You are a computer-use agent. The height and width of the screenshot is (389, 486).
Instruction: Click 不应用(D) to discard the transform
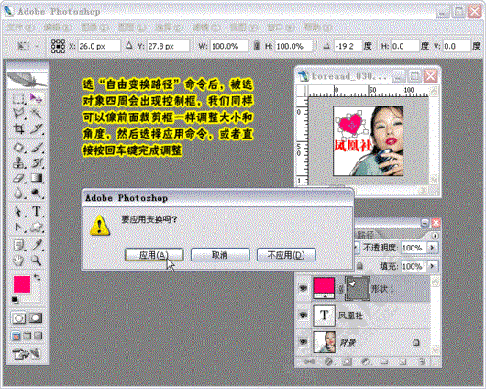(x=286, y=255)
